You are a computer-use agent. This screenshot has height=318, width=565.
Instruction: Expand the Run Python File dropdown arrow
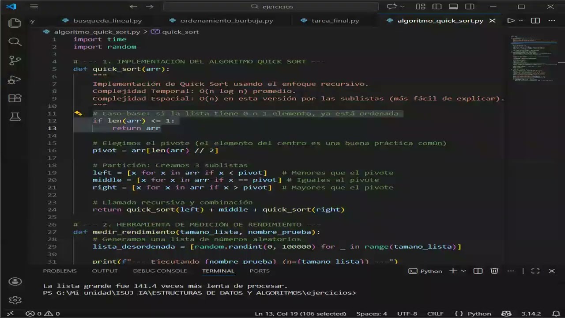click(x=521, y=21)
